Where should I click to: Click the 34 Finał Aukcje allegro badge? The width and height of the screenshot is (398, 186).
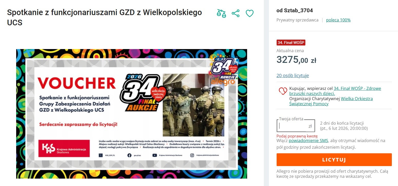223,69
